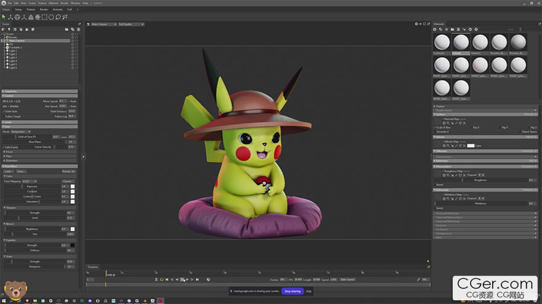Select the lasso selection tool
Image resolution: width=542 pixels, height=304 pixels.
pos(58,17)
